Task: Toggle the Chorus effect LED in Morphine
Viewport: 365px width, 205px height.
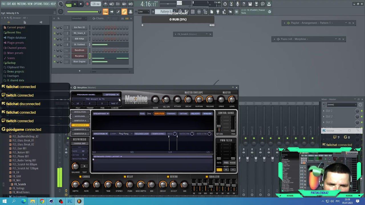Action: pyautogui.click(x=80, y=177)
